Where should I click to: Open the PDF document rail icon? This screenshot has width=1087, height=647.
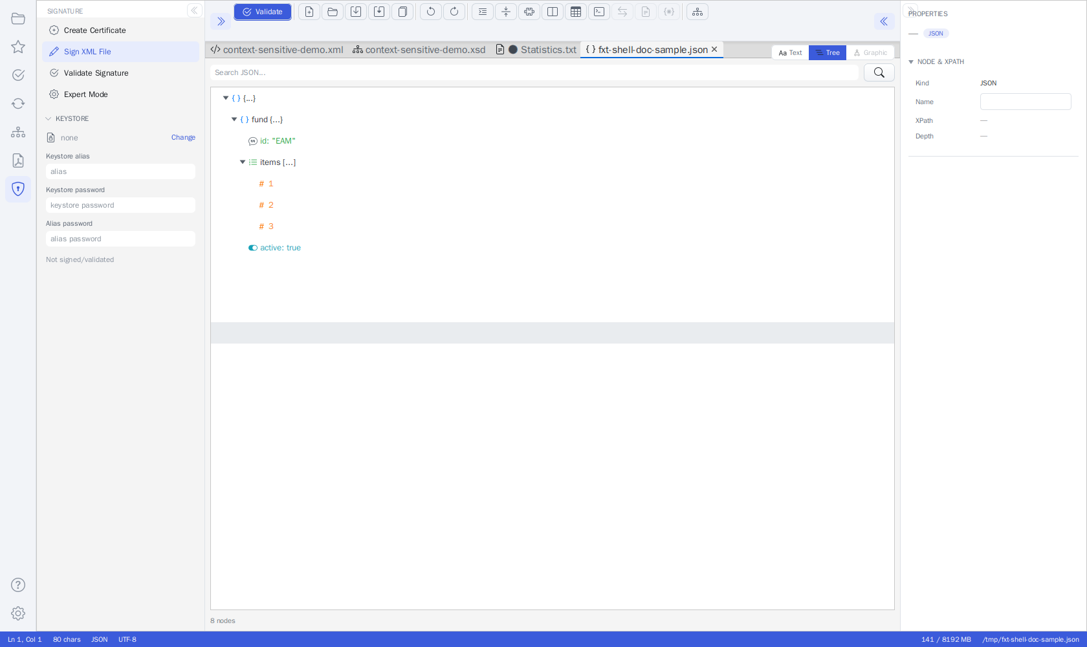[18, 160]
